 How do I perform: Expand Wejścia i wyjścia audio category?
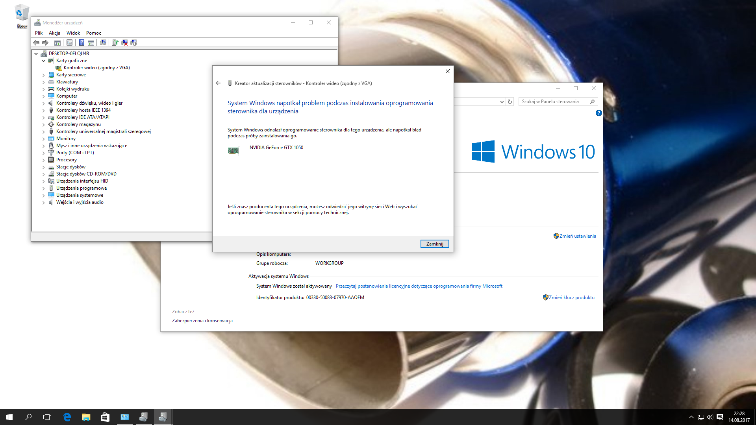43,202
